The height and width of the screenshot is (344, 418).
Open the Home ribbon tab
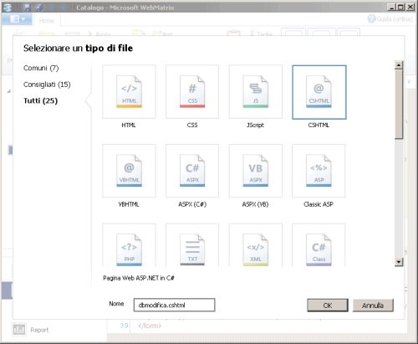tap(47, 21)
